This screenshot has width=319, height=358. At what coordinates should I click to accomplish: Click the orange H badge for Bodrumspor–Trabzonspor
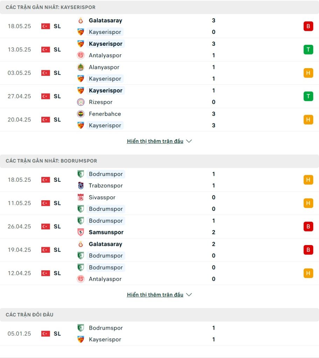[x=308, y=180]
